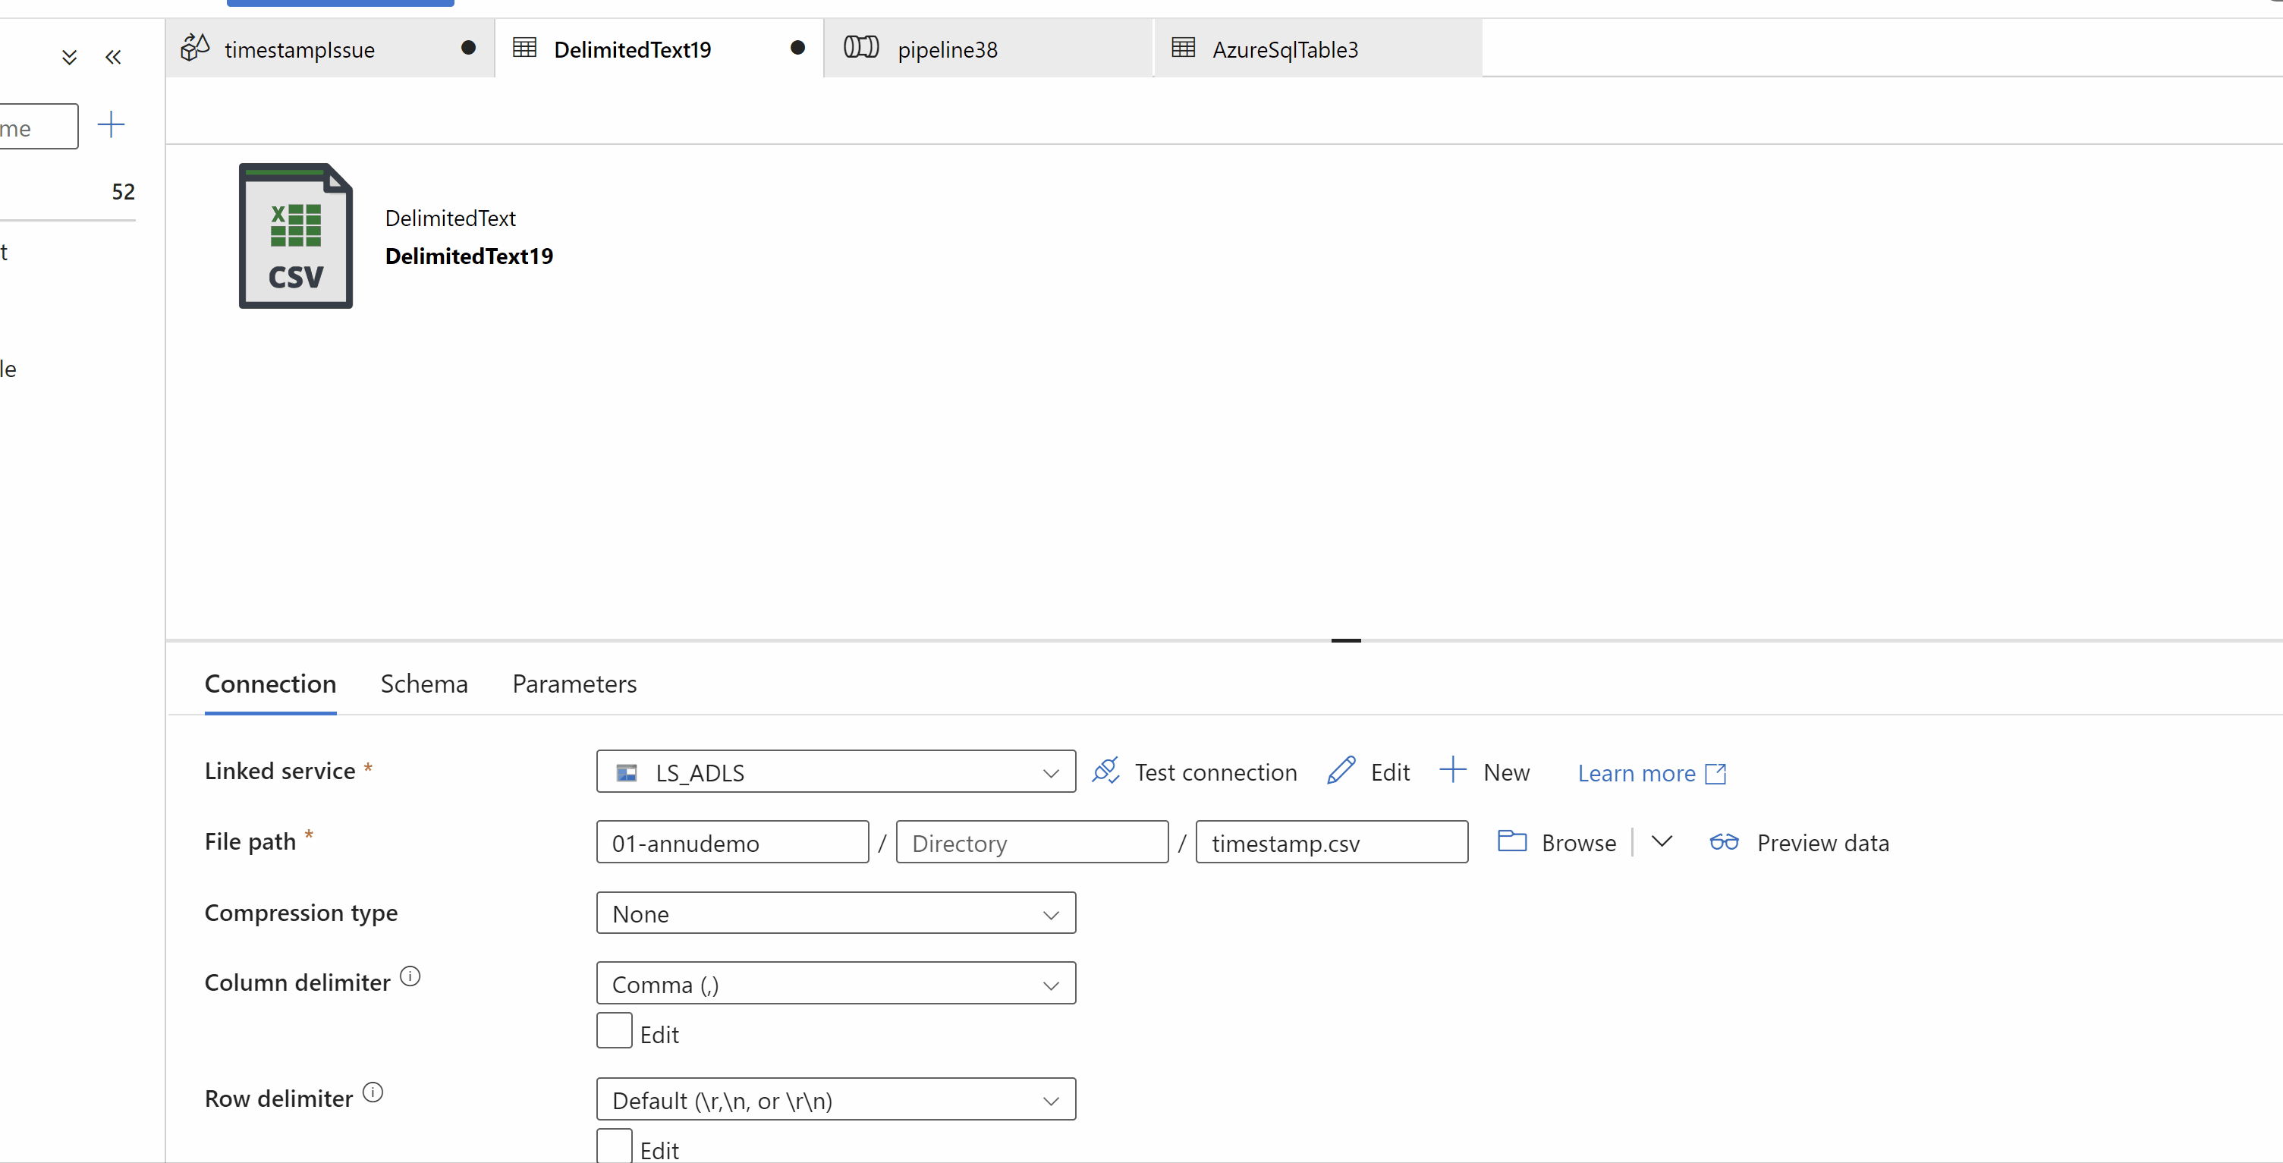Click the Directory file path field

[1032, 842]
